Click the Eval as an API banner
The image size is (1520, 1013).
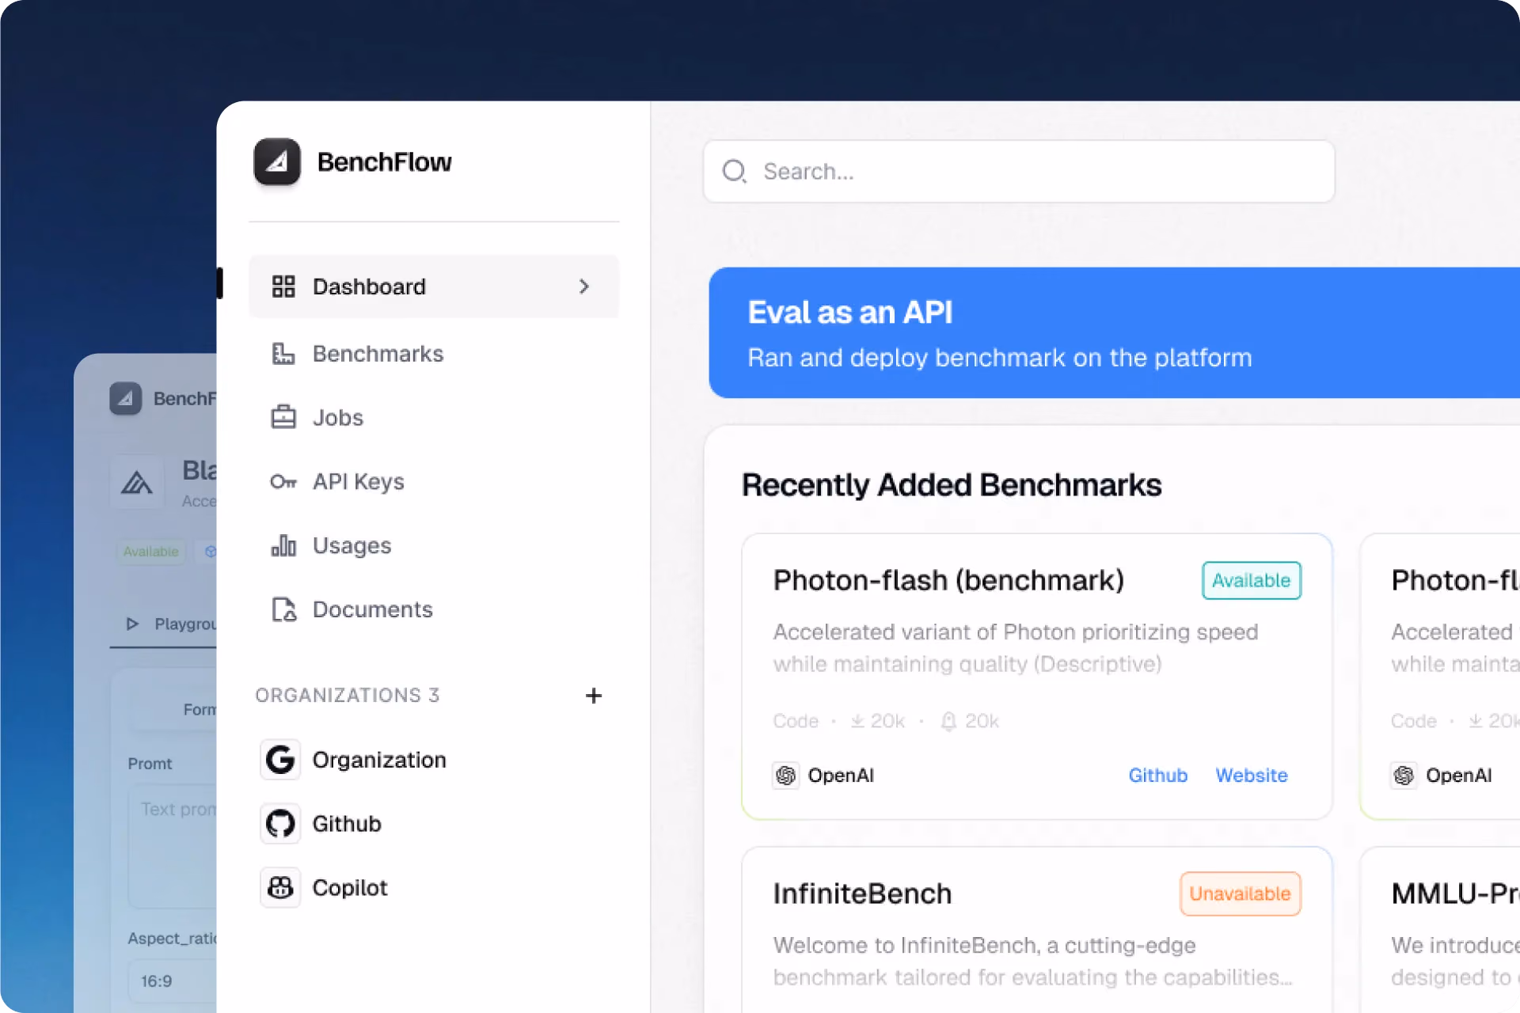tap(1114, 332)
